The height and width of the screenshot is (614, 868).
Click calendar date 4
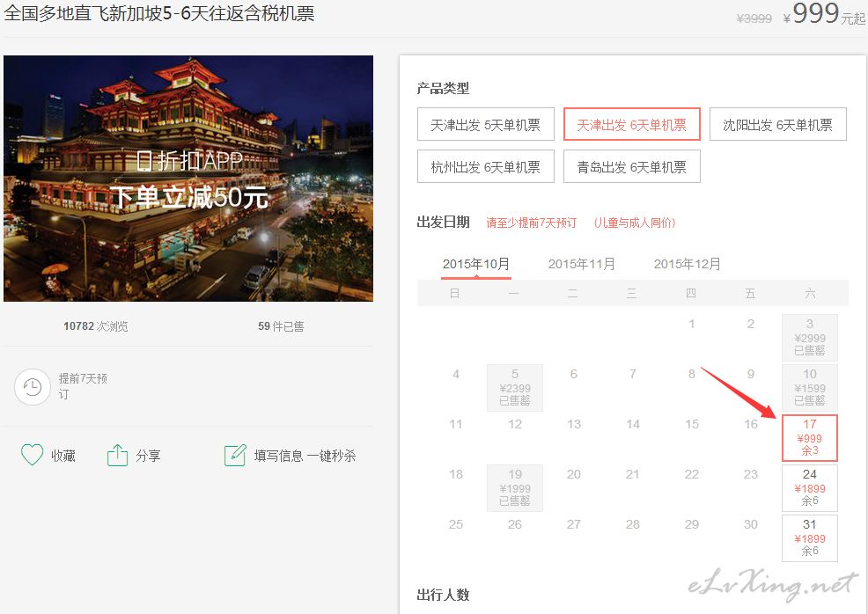point(456,374)
